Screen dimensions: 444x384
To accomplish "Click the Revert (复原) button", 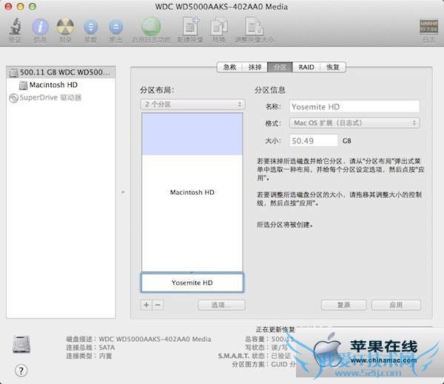I will pyautogui.click(x=343, y=305).
